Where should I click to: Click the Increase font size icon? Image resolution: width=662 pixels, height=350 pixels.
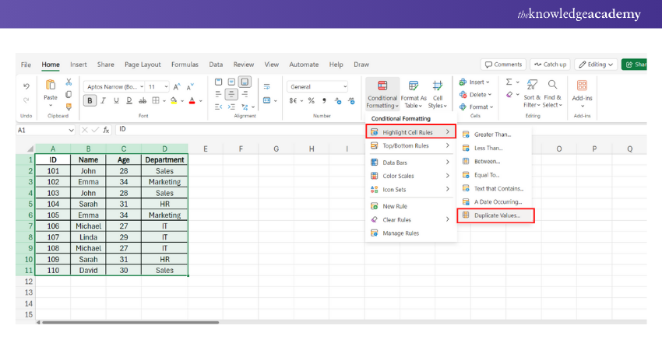click(177, 86)
